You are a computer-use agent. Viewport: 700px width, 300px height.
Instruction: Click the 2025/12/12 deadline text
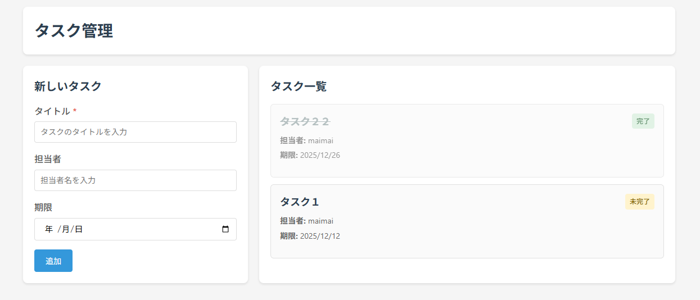(x=320, y=236)
